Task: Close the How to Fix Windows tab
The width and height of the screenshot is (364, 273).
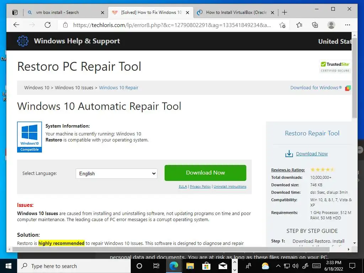Action: click(188, 12)
